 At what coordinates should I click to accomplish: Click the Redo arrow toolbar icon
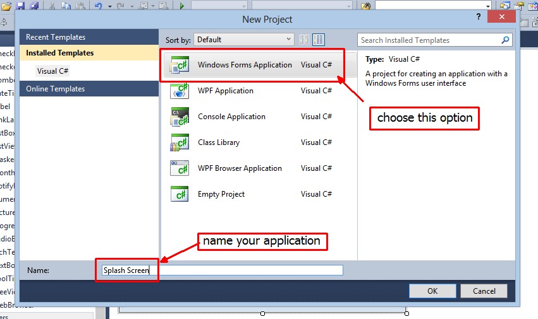(x=120, y=5)
